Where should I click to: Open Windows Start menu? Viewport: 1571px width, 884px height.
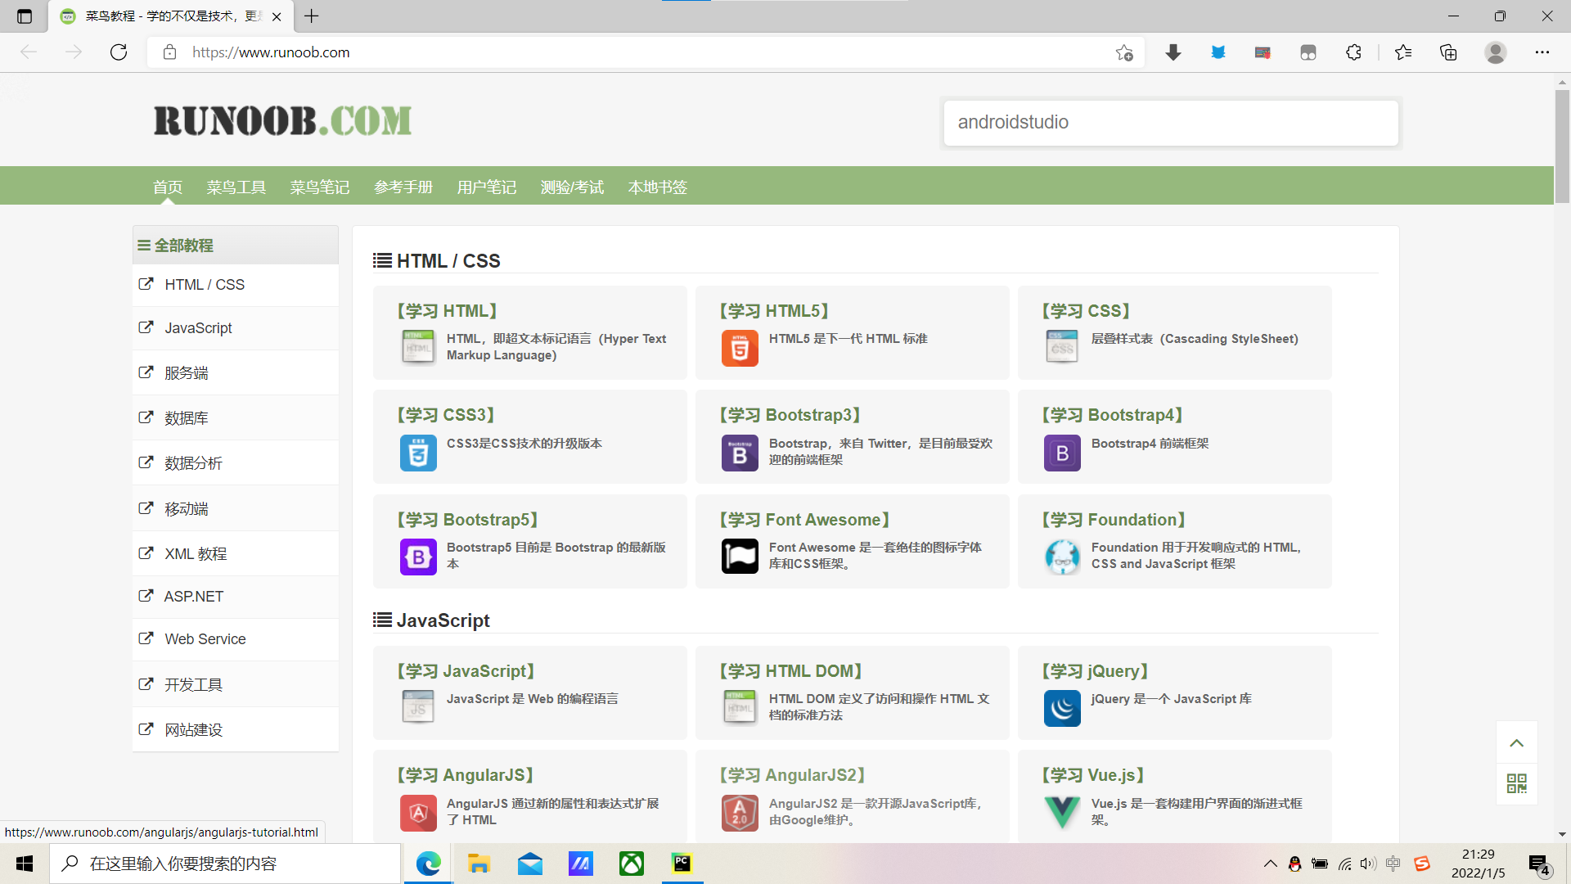[25, 864]
